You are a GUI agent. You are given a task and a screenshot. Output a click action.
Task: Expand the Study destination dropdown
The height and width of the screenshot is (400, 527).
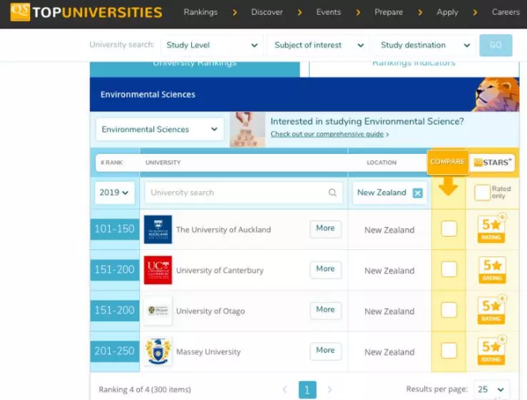coord(425,45)
